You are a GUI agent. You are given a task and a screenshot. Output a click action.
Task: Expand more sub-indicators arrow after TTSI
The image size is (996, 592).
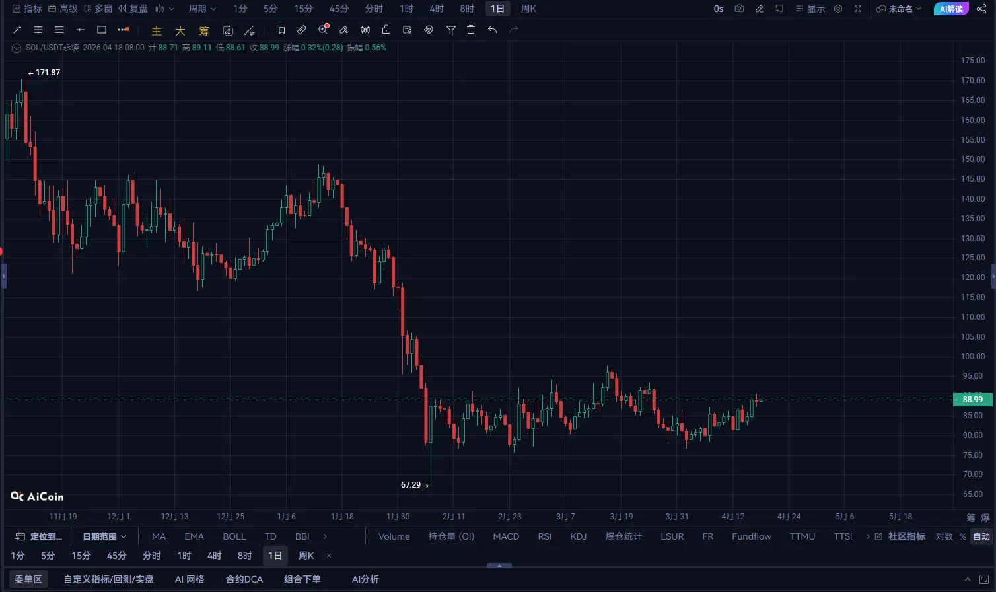pos(867,536)
